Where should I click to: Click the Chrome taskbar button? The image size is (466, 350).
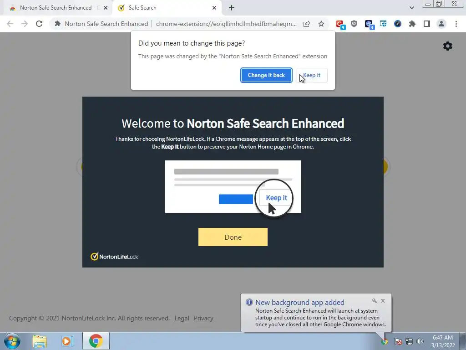[x=96, y=341]
